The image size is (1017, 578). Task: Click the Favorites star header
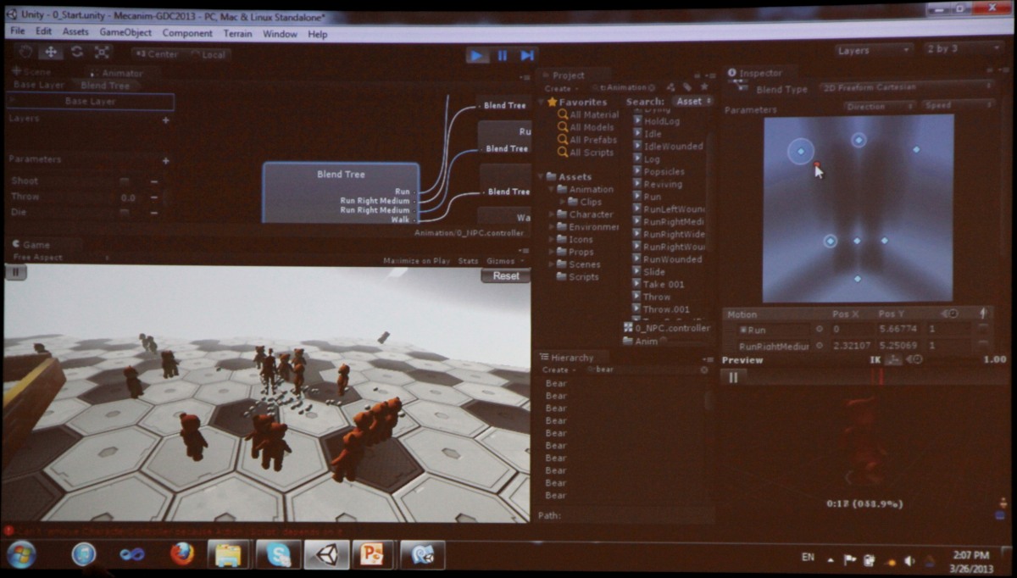(577, 102)
